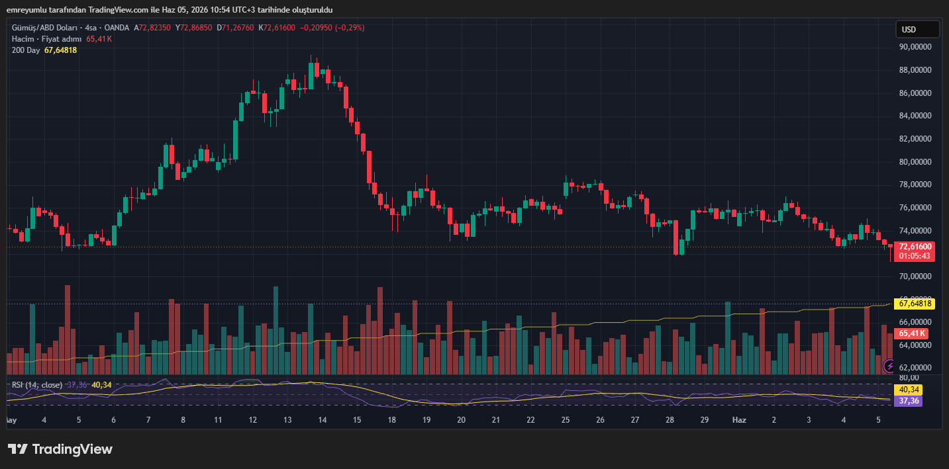949x469 pixels.
Task: Select the RSI (14, close) indicator legend
Action: 36,385
